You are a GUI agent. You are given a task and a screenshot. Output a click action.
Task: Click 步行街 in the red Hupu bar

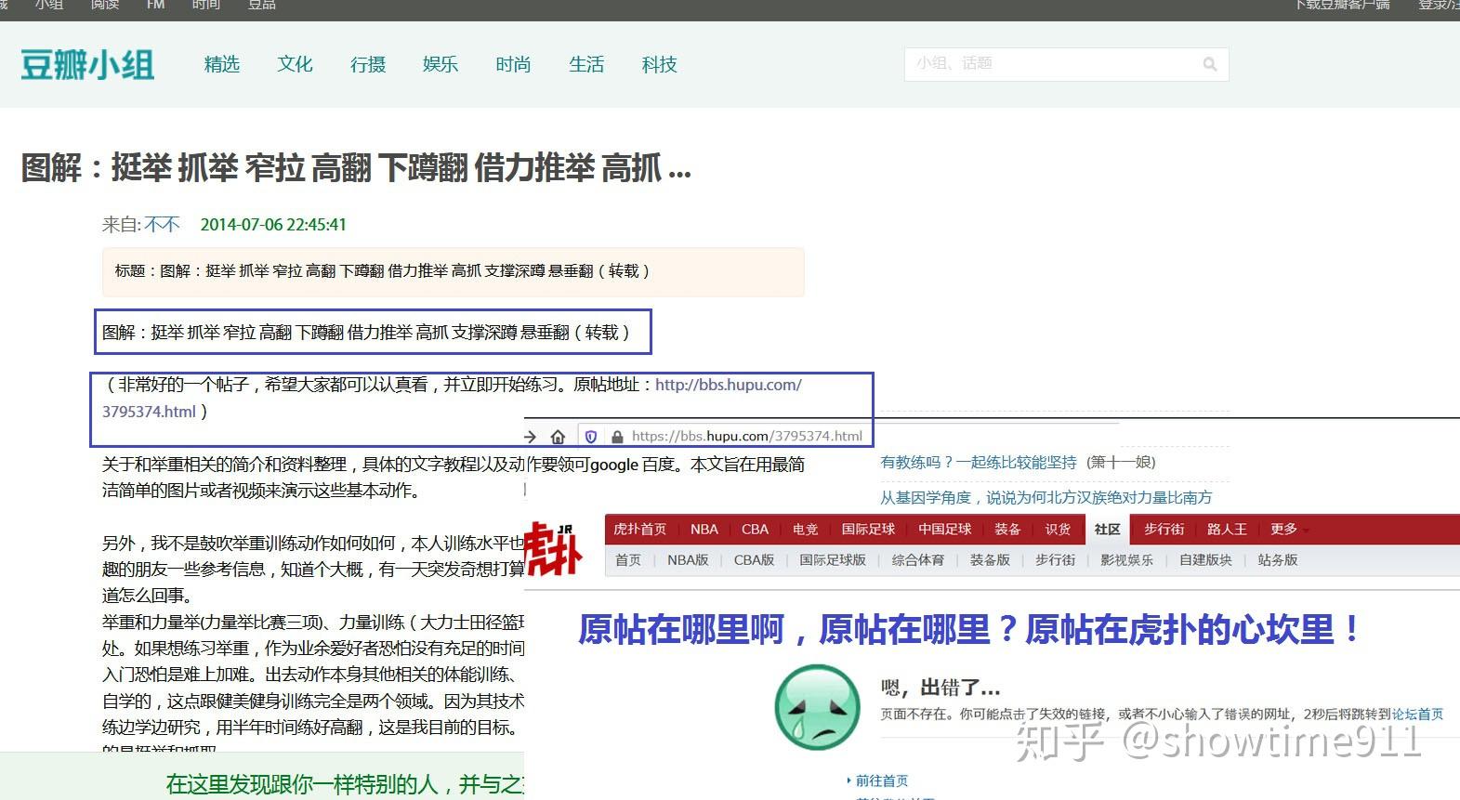(x=1164, y=529)
